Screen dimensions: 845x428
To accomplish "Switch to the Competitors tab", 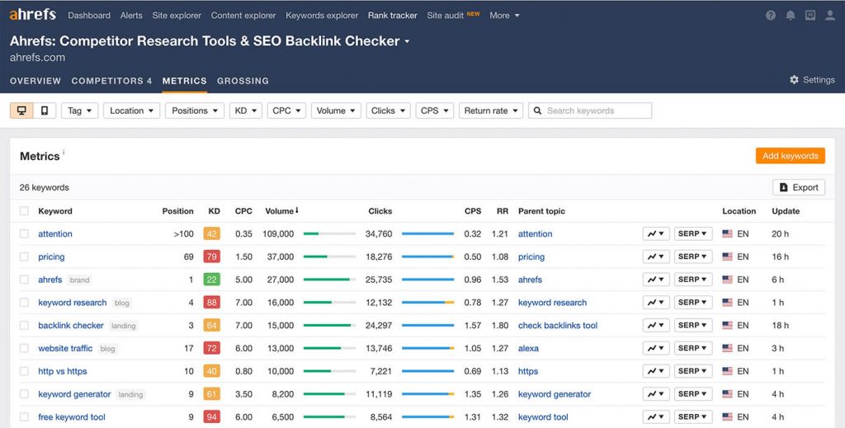I will [111, 81].
